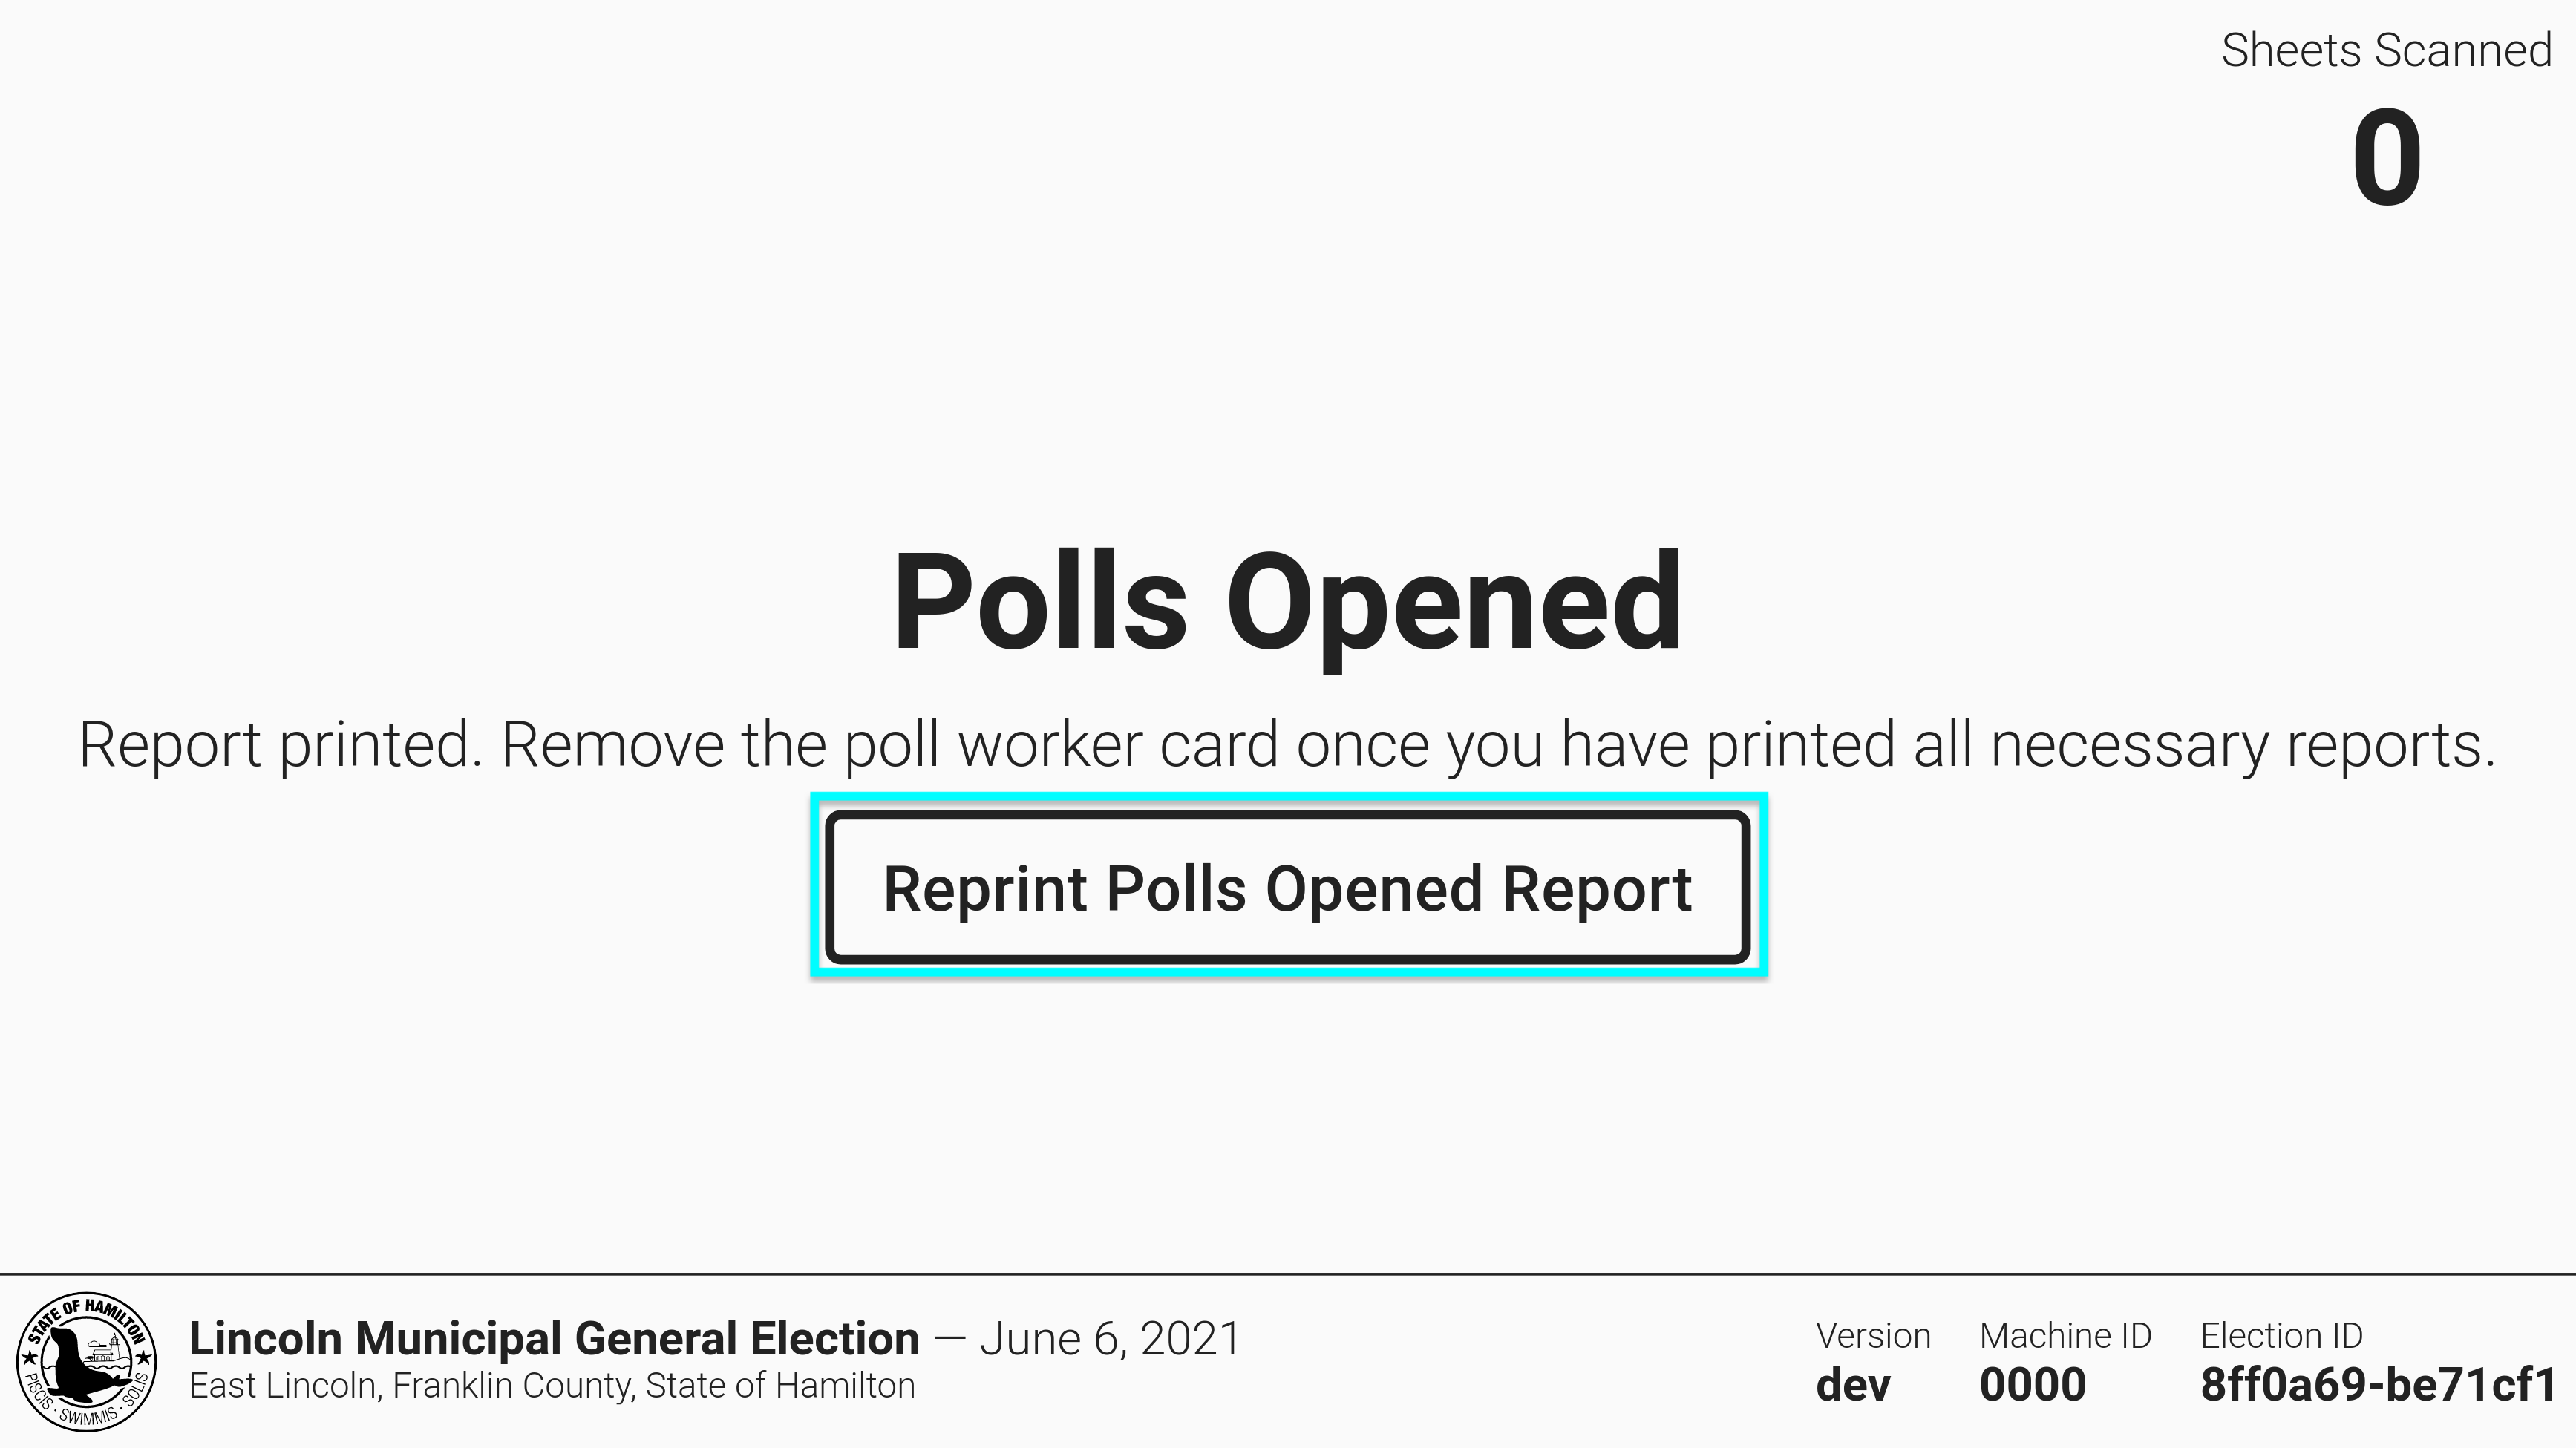
Task: Click the election ID hash 8ff0a69-be71cf1
Action: click(x=2378, y=1385)
